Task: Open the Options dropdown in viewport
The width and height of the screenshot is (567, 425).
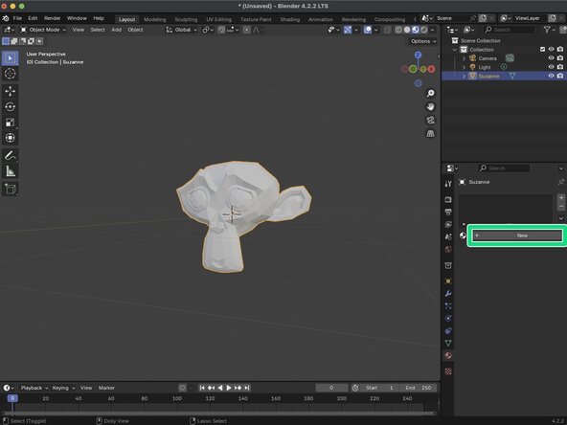Action: [x=423, y=41]
